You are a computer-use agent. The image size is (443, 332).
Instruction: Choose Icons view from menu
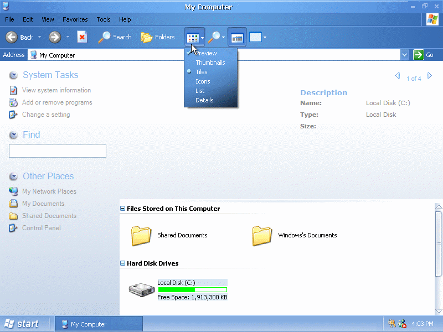click(211, 81)
